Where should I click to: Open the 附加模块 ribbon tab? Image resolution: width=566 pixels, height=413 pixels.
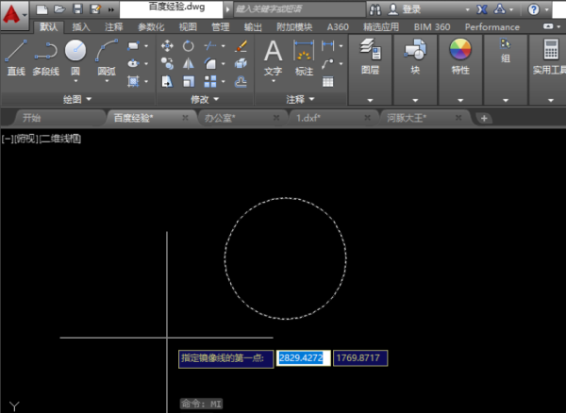(294, 27)
